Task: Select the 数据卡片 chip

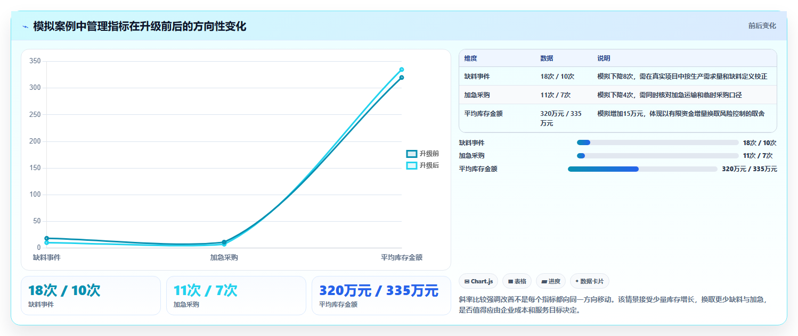Action: [x=590, y=281]
